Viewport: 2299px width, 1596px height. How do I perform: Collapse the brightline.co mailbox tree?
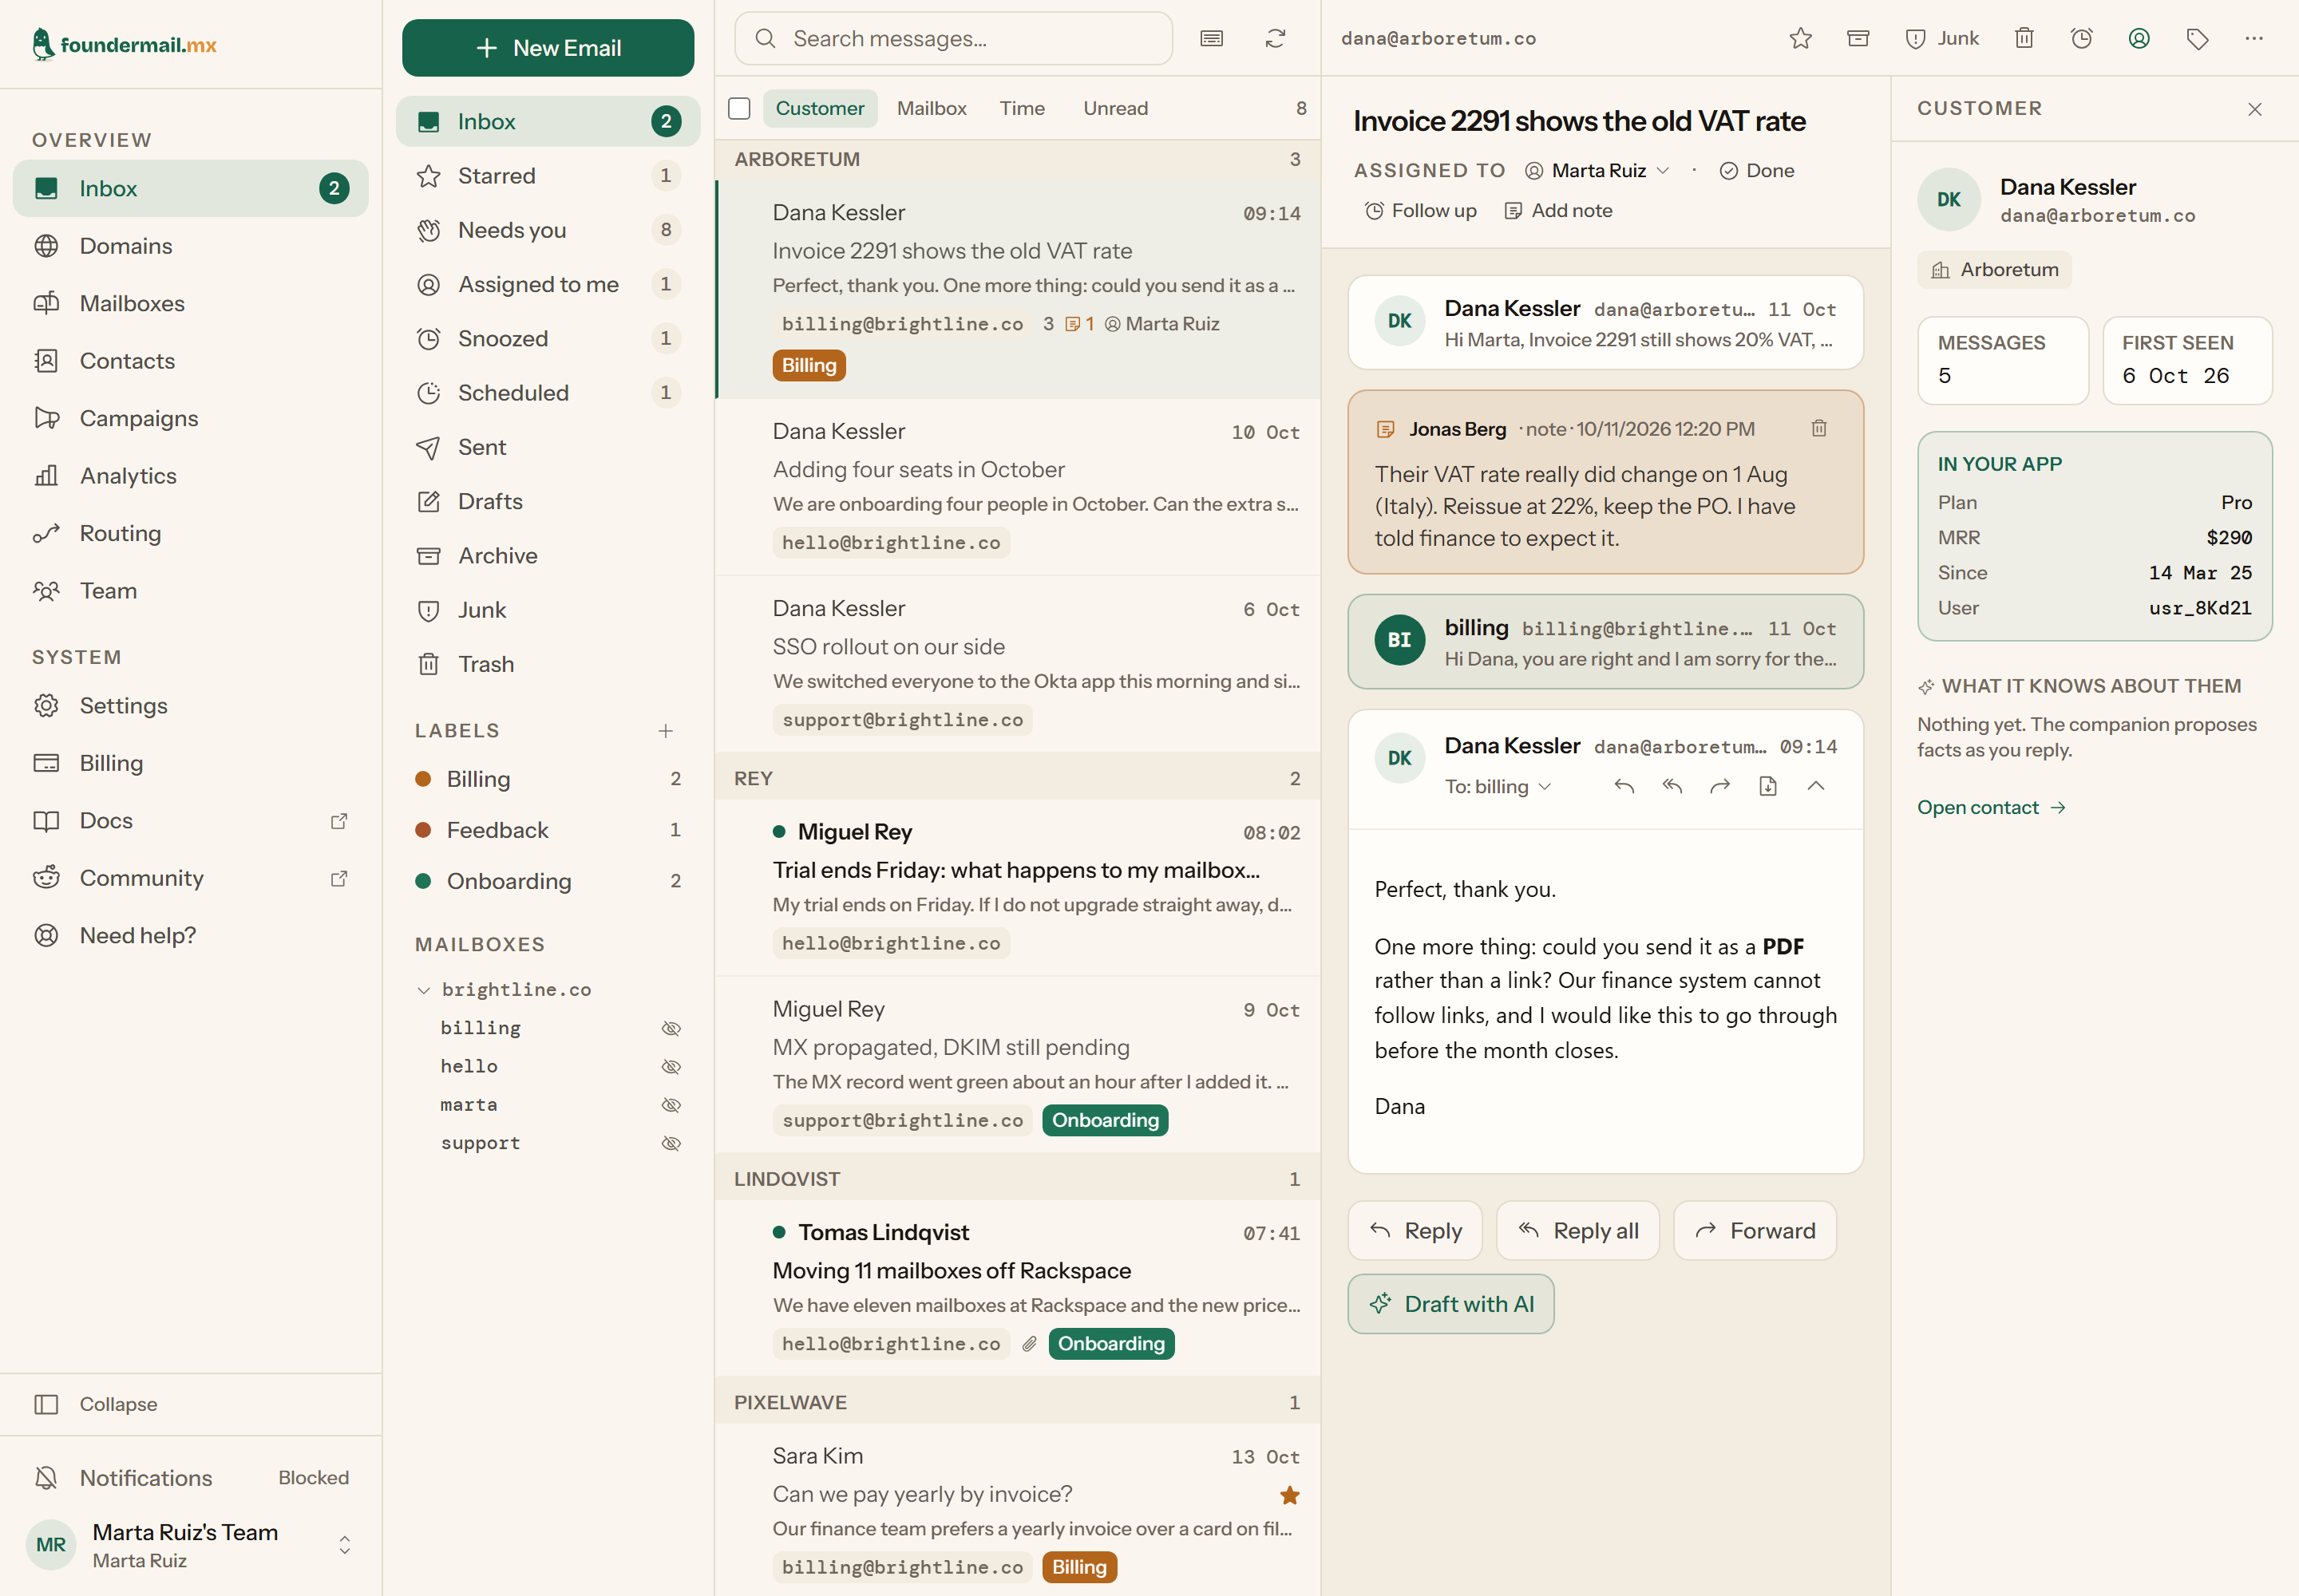point(423,990)
